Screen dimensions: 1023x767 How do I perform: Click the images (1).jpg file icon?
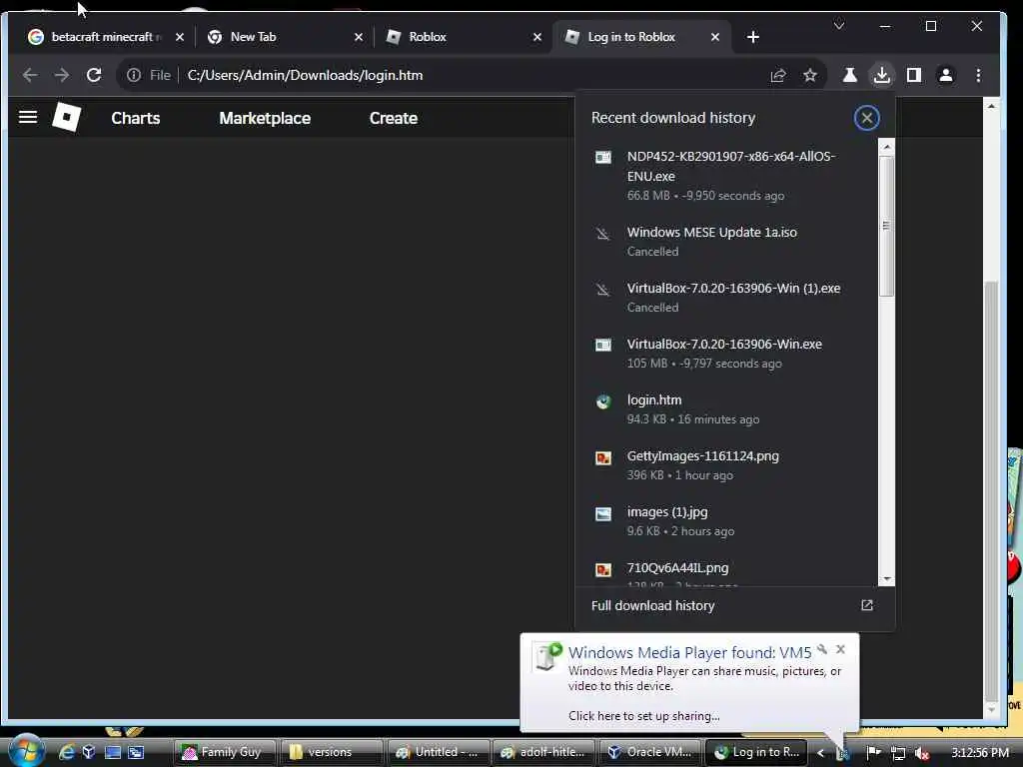[x=602, y=513]
